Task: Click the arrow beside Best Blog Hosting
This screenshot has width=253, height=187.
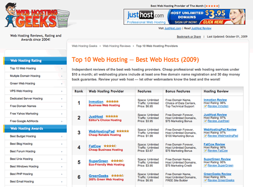Action: pyautogui.click(x=62, y=144)
